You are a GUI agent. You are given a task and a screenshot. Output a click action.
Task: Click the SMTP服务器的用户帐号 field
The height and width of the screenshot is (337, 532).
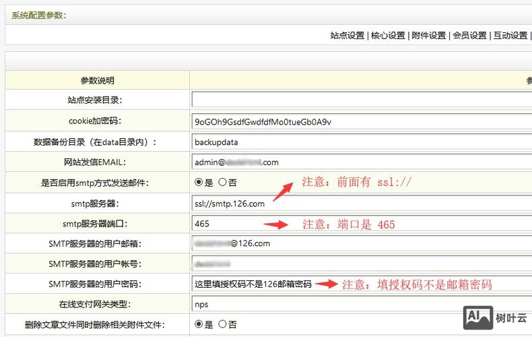point(362,264)
